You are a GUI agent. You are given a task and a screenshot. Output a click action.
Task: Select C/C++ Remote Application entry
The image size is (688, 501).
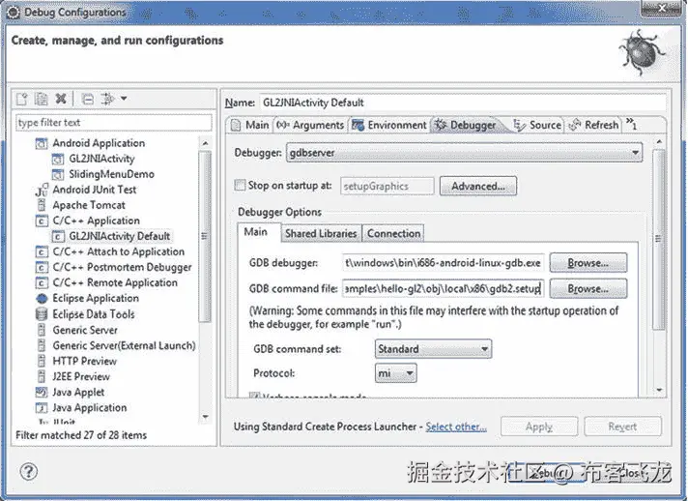(115, 282)
